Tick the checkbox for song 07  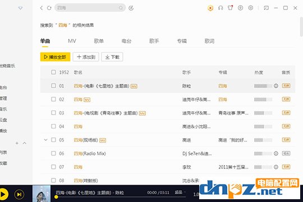53,167
